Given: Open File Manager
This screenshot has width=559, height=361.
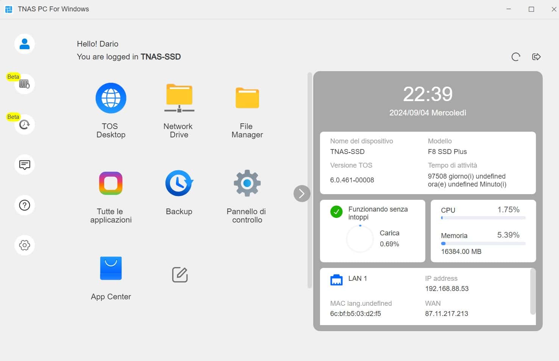Looking at the screenshot, I should point(247,98).
